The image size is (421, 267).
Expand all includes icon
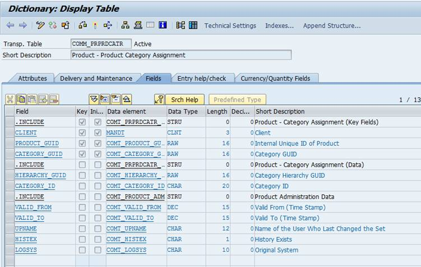[94, 99]
